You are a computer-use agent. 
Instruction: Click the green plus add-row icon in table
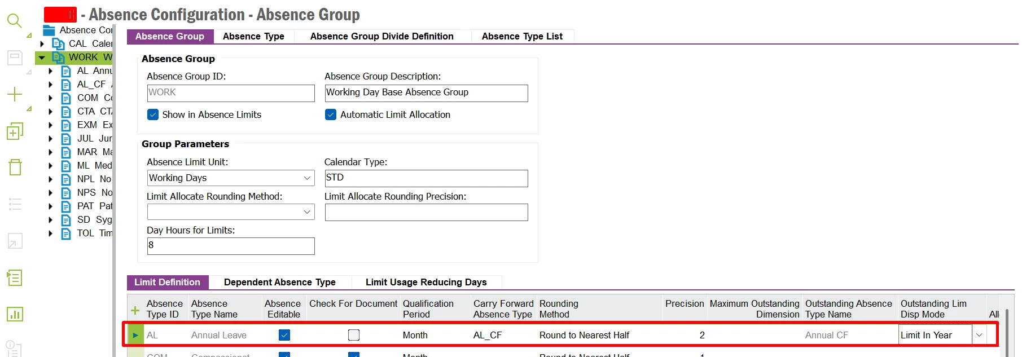135,310
